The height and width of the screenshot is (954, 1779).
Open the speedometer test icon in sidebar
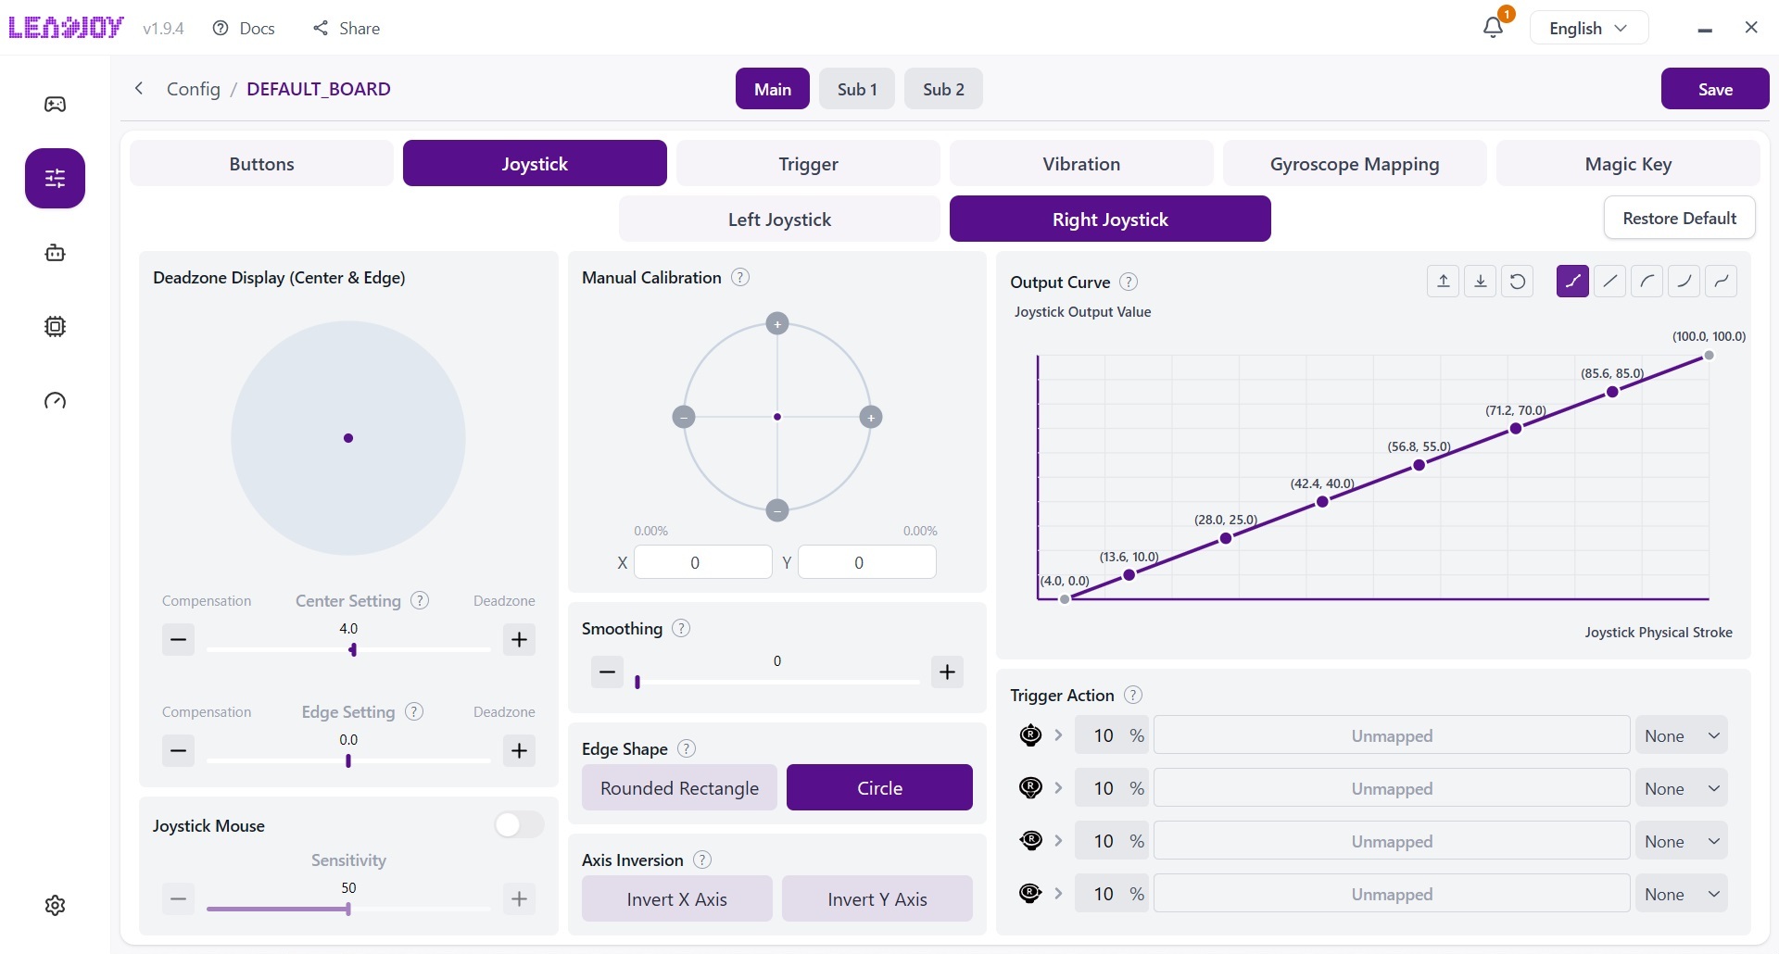pos(56,400)
